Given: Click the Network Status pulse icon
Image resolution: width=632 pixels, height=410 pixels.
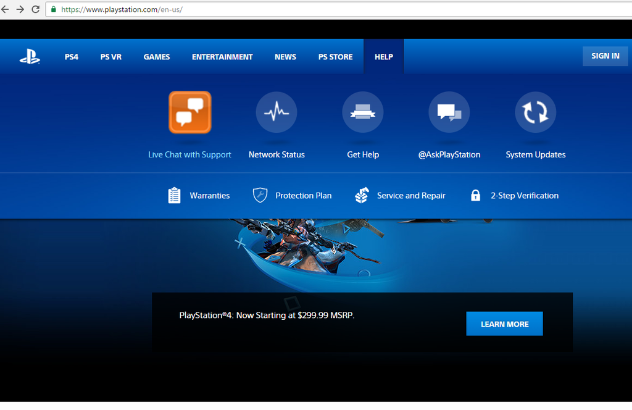Looking at the screenshot, I should (276, 112).
